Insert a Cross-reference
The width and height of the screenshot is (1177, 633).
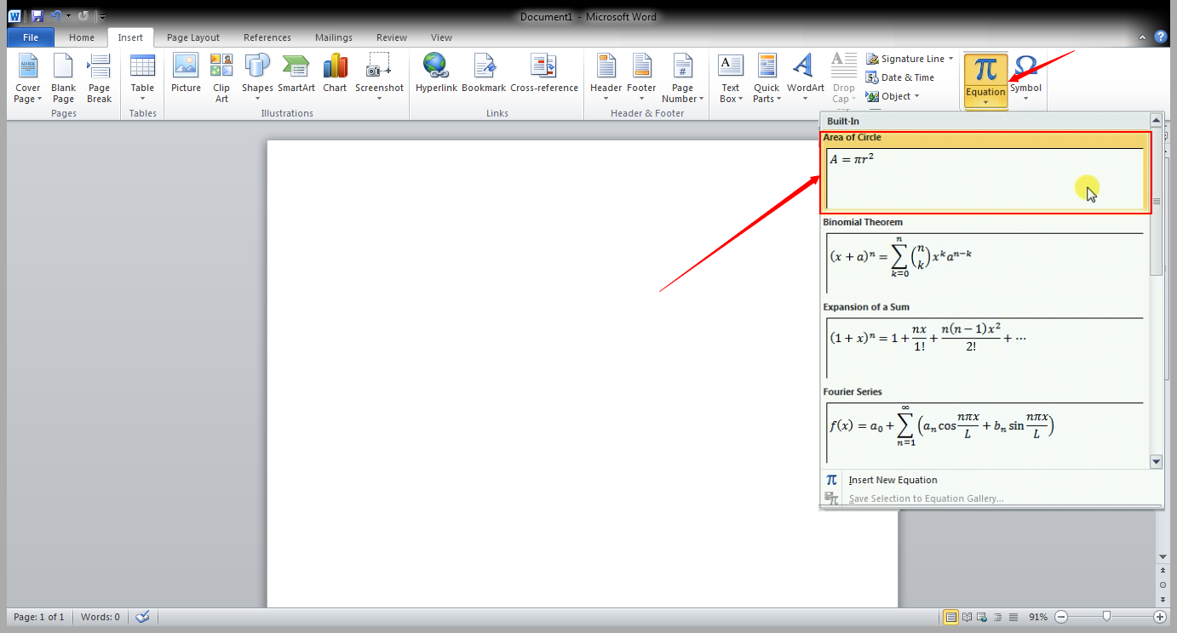coord(544,77)
